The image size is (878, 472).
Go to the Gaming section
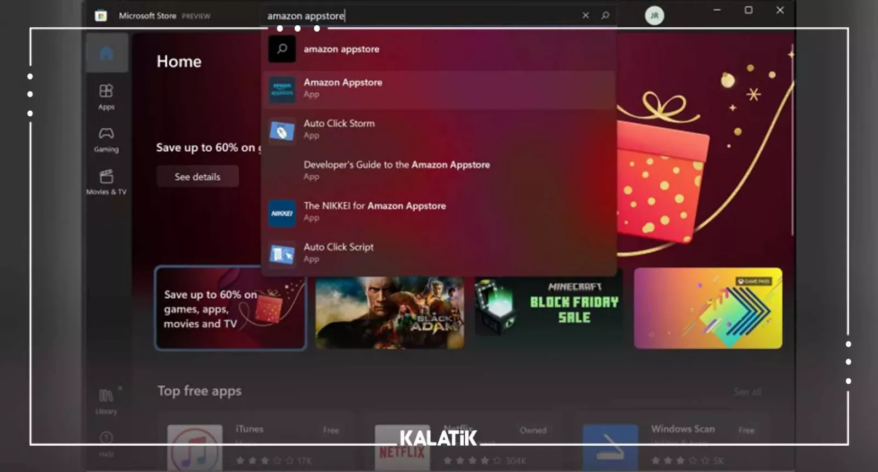pos(106,140)
